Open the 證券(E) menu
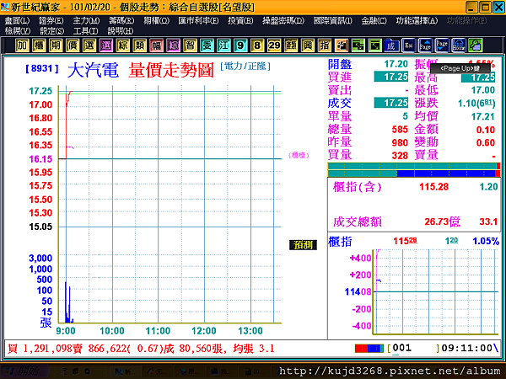506x379 pixels. pos(51,21)
